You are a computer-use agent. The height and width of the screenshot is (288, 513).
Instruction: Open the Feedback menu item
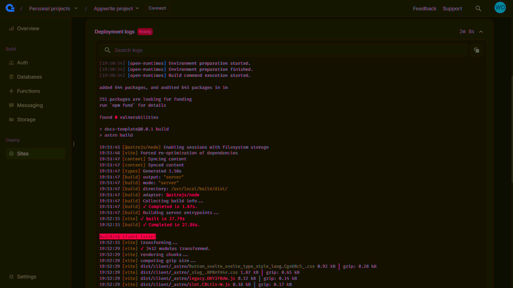click(x=424, y=8)
